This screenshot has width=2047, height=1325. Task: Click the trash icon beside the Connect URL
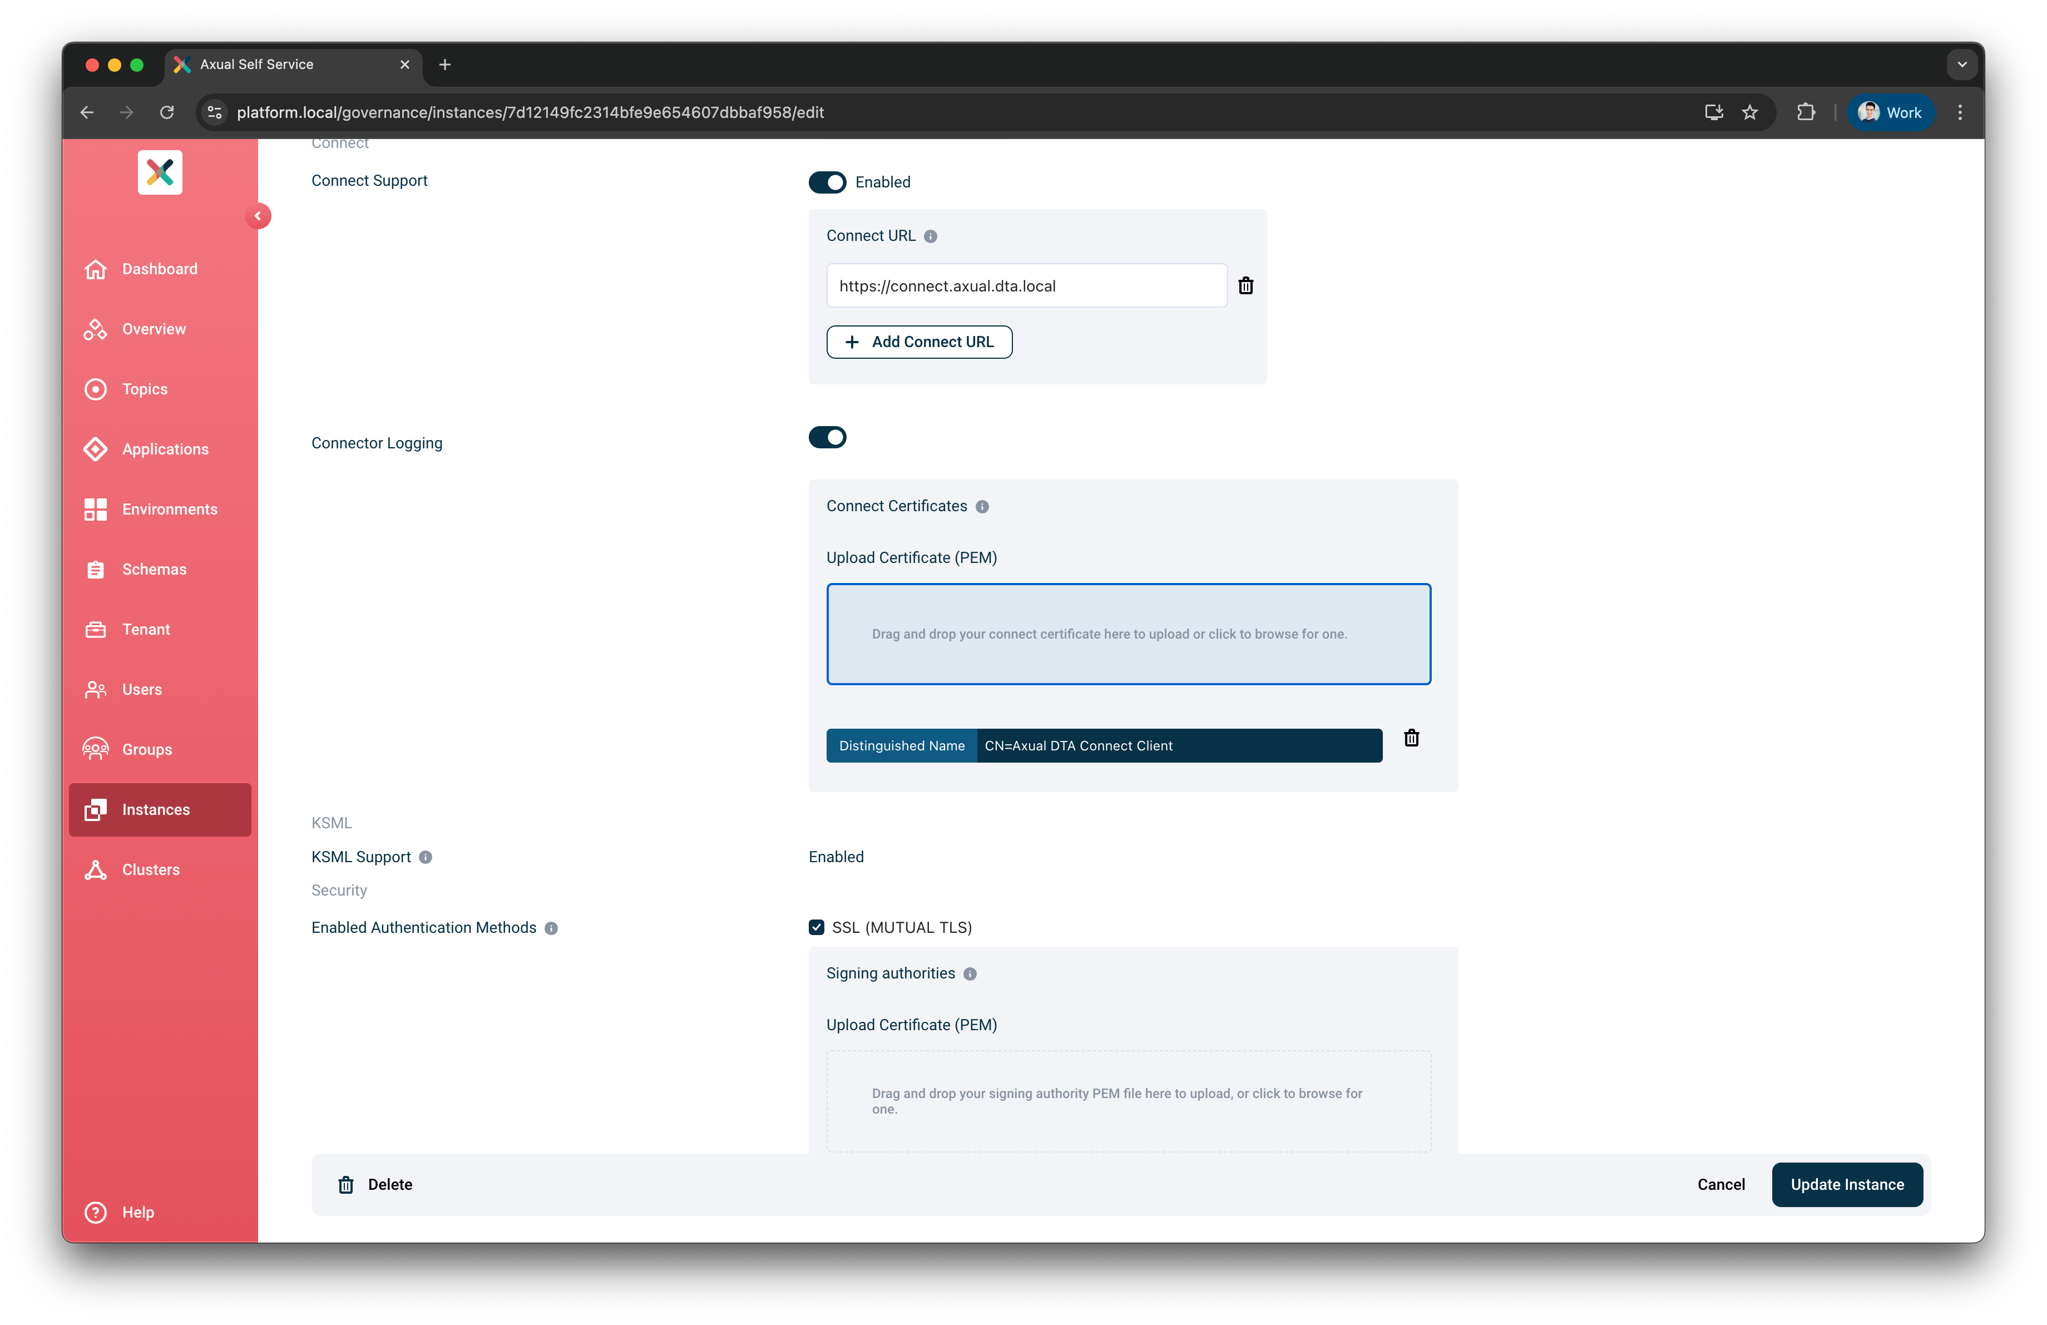(1245, 285)
